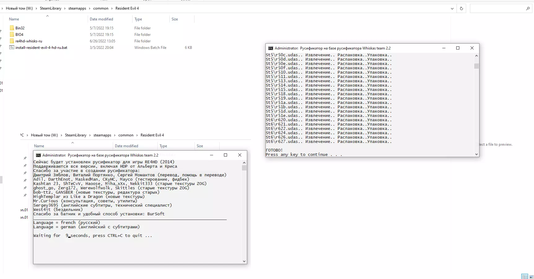
Task: Click scroll-up arrow in left console window
Action: point(244,163)
